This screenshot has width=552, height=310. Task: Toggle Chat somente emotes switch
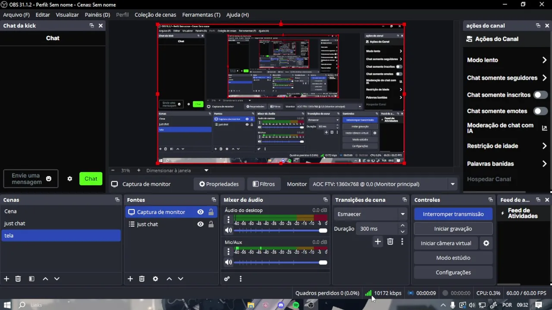click(x=540, y=111)
